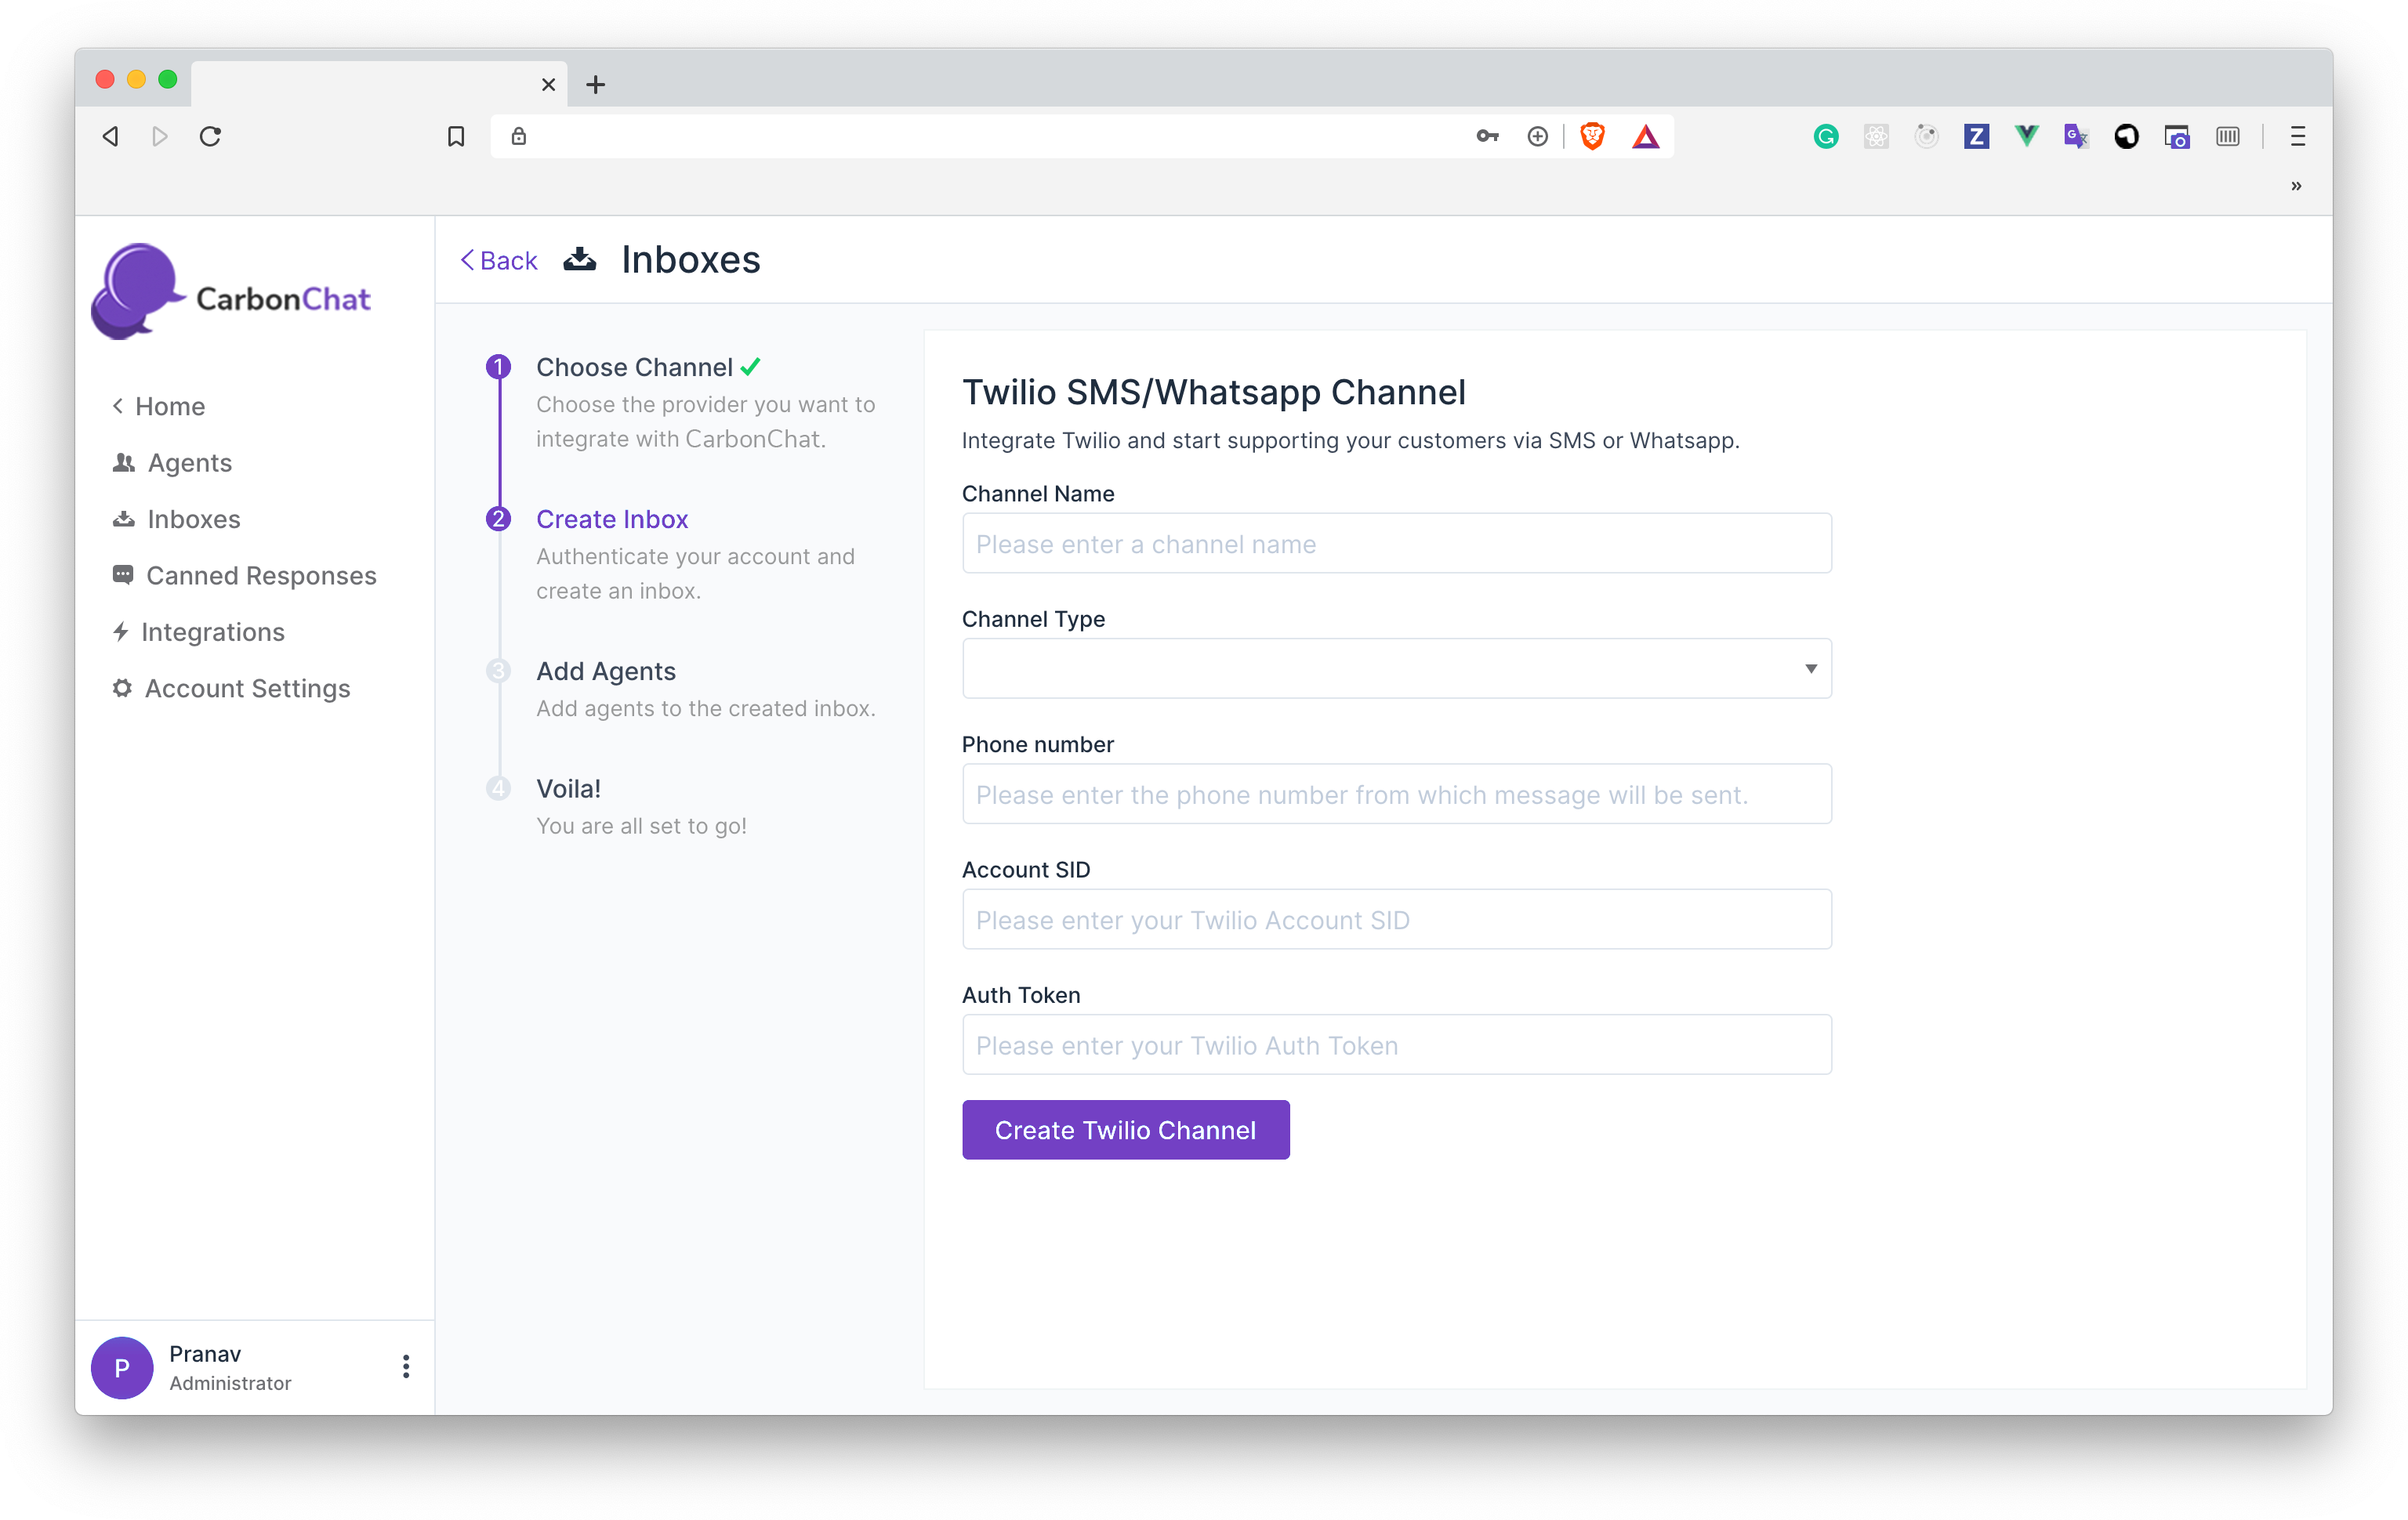The height and width of the screenshot is (1520, 2408).
Task: Click the password key icon in address bar
Action: (1487, 136)
